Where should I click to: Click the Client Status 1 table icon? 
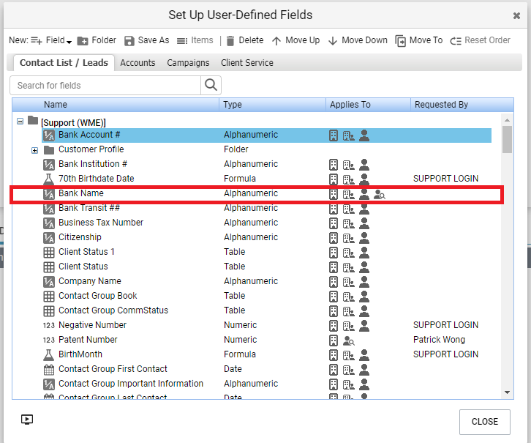(49, 253)
